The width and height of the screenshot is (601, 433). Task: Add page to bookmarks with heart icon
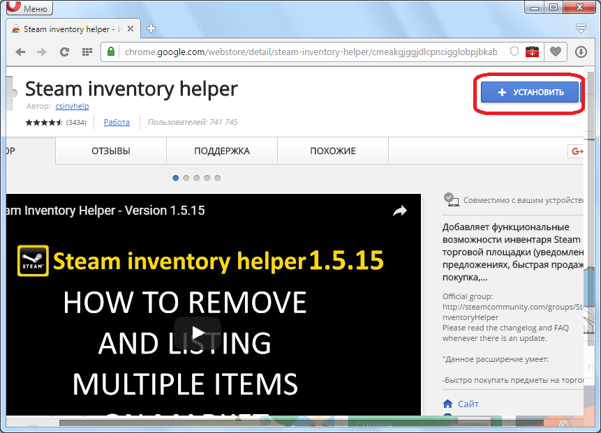(x=556, y=52)
